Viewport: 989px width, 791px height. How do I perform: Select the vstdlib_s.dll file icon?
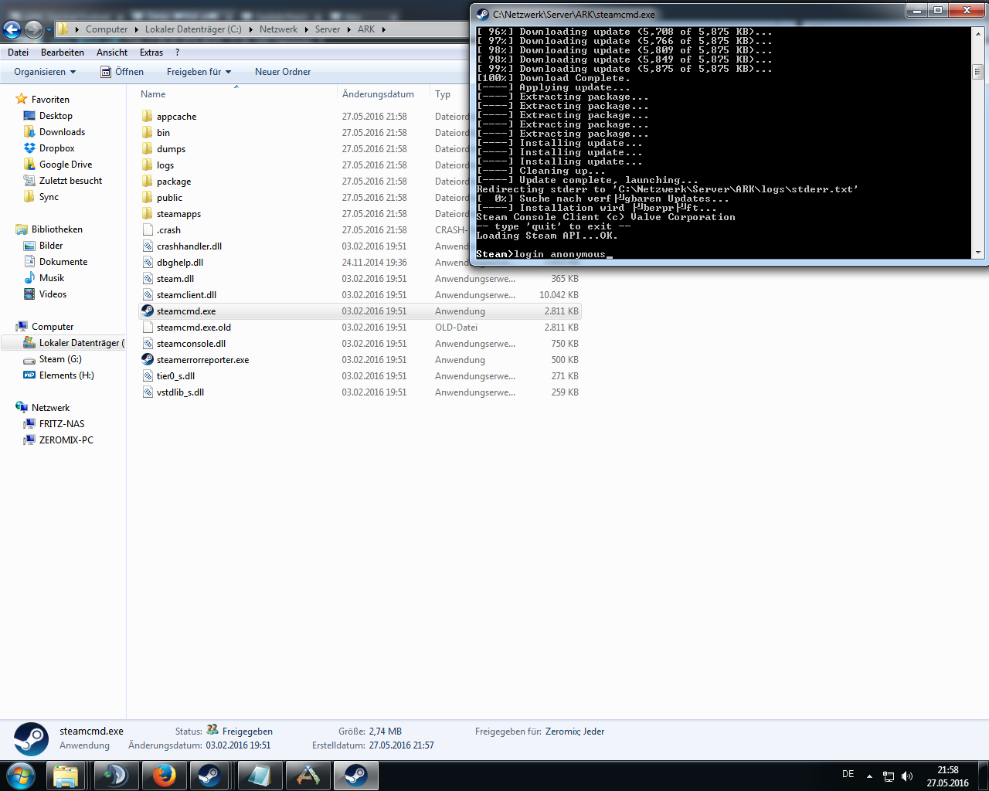point(147,392)
